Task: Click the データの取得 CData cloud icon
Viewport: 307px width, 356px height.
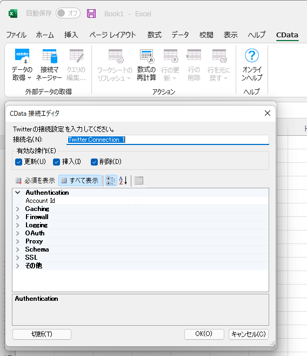Action: coord(22,56)
